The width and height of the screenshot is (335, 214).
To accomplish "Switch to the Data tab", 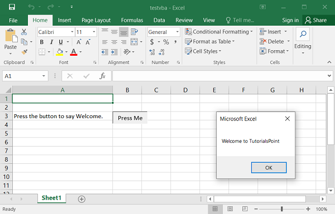I will [159, 20].
